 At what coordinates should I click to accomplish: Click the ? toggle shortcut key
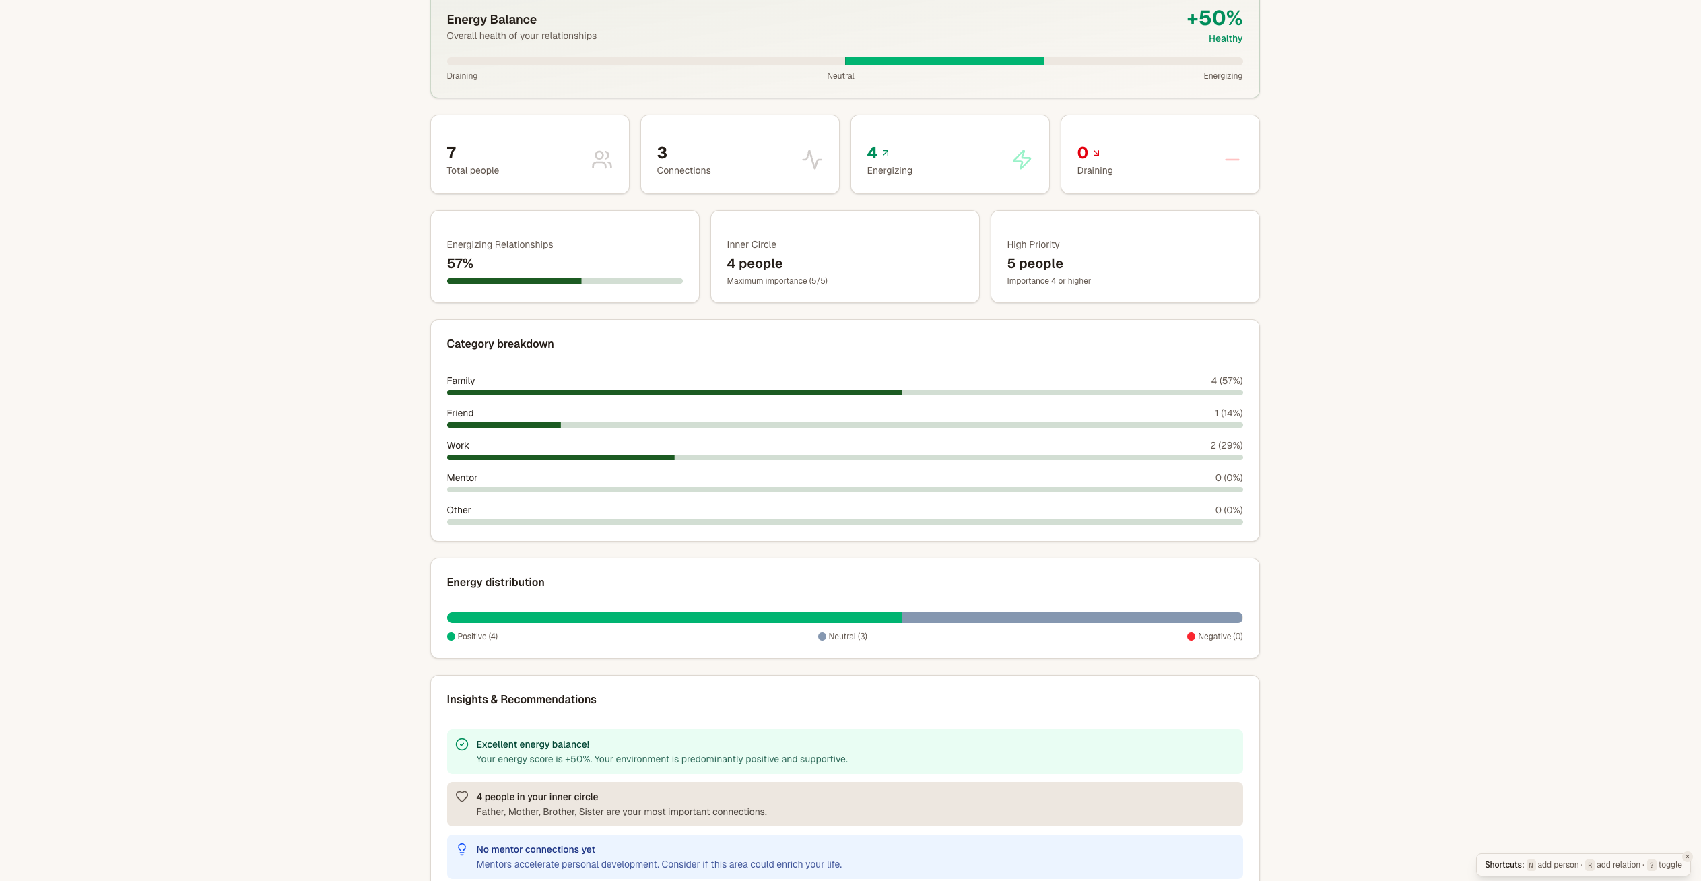(1651, 866)
